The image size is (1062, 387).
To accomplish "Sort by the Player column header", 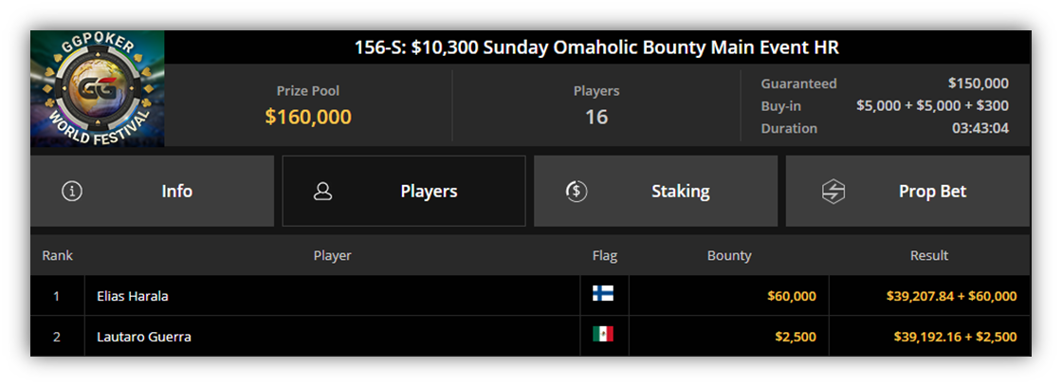I will 333,255.
